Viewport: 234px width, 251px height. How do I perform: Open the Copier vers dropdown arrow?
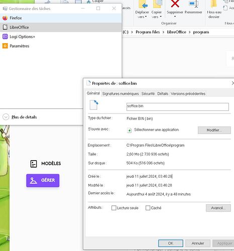(x=161, y=17)
